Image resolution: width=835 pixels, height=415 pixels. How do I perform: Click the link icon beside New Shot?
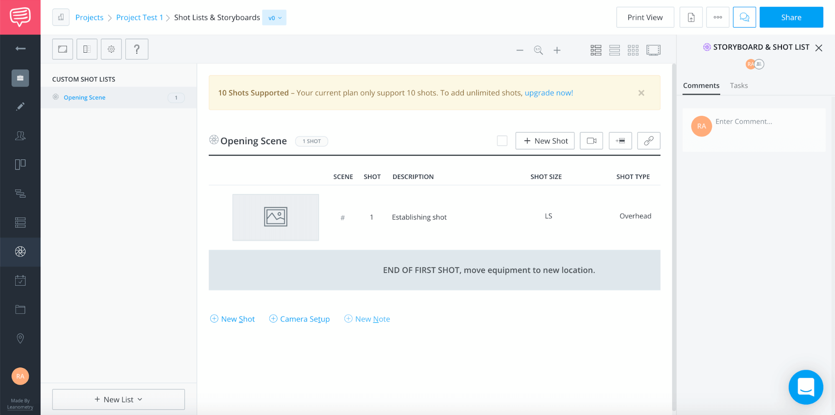coord(648,141)
